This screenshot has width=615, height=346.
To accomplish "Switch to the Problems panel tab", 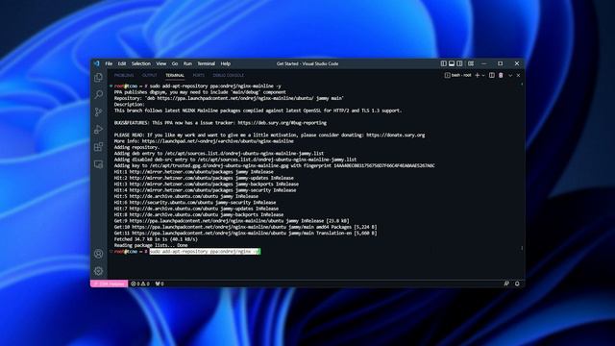I will pyautogui.click(x=124, y=75).
